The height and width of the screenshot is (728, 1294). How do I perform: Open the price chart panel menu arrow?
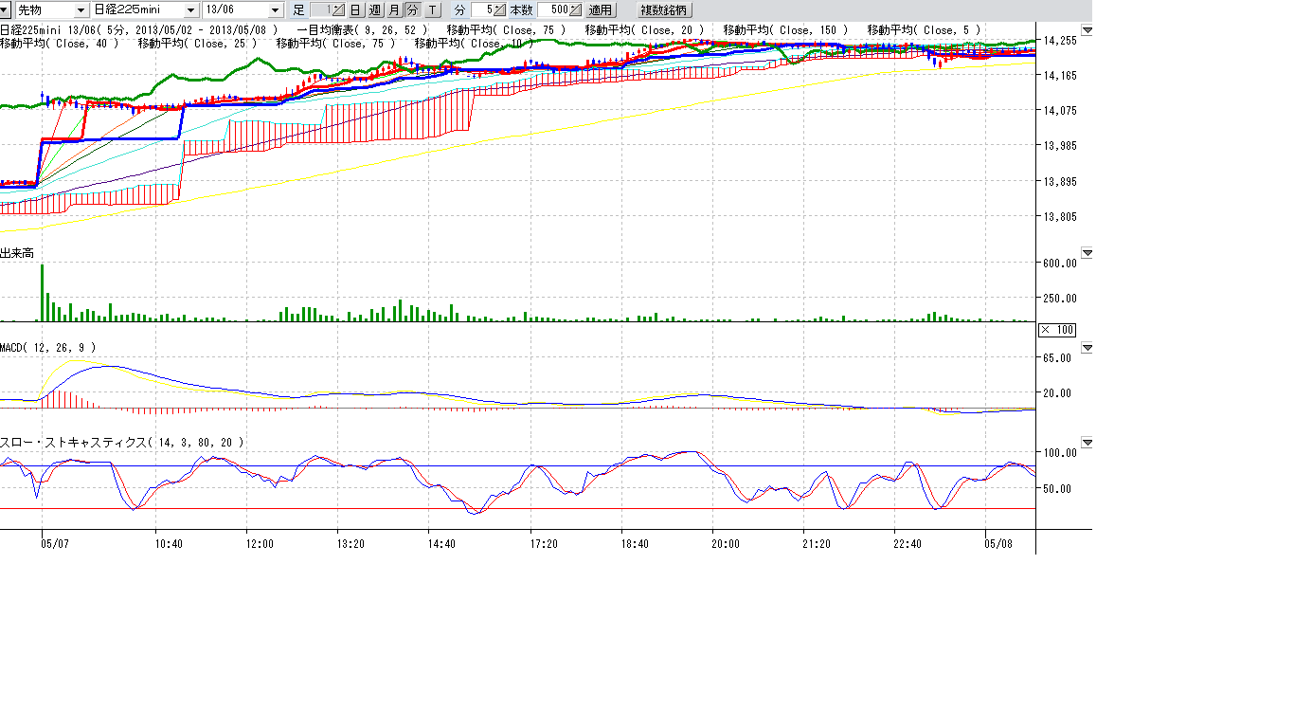point(1087,30)
